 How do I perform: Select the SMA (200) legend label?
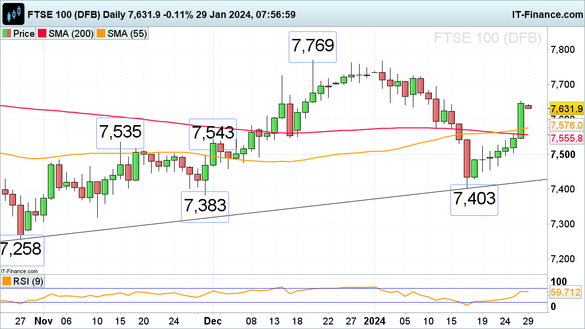click(x=71, y=33)
